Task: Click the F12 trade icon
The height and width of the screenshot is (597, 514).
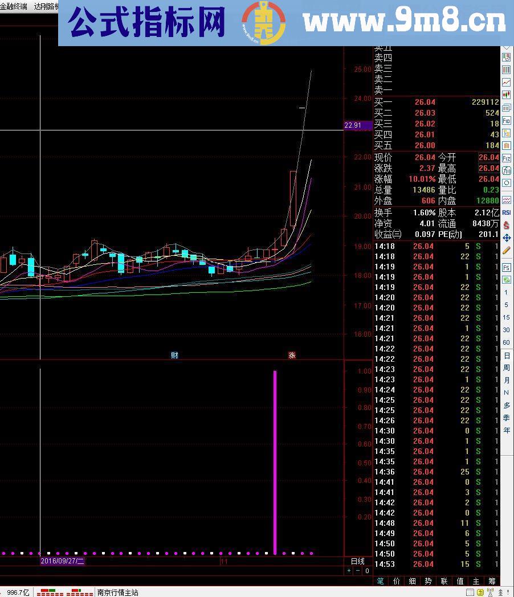Action: tap(506, 158)
